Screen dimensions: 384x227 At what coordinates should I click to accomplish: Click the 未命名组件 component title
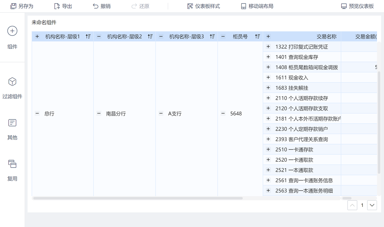coord(44,22)
